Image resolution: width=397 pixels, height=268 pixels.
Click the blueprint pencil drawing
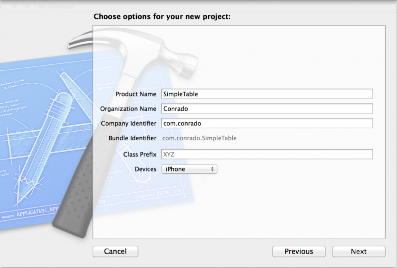[43, 149]
